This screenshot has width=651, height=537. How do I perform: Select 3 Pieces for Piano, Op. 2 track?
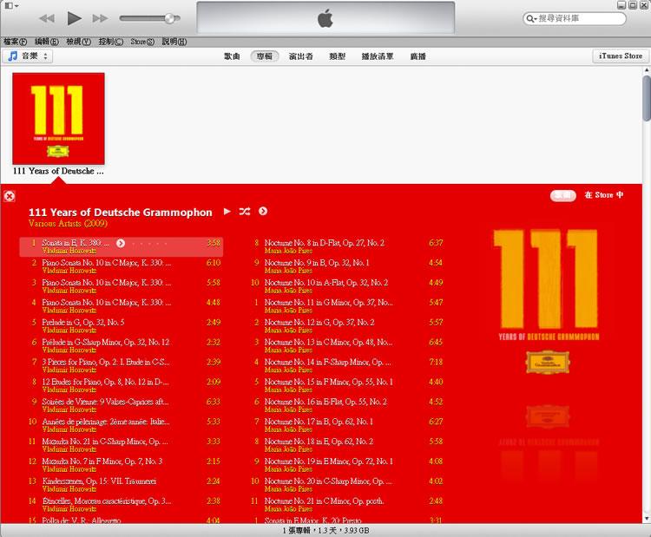pyautogui.click(x=122, y=365)
